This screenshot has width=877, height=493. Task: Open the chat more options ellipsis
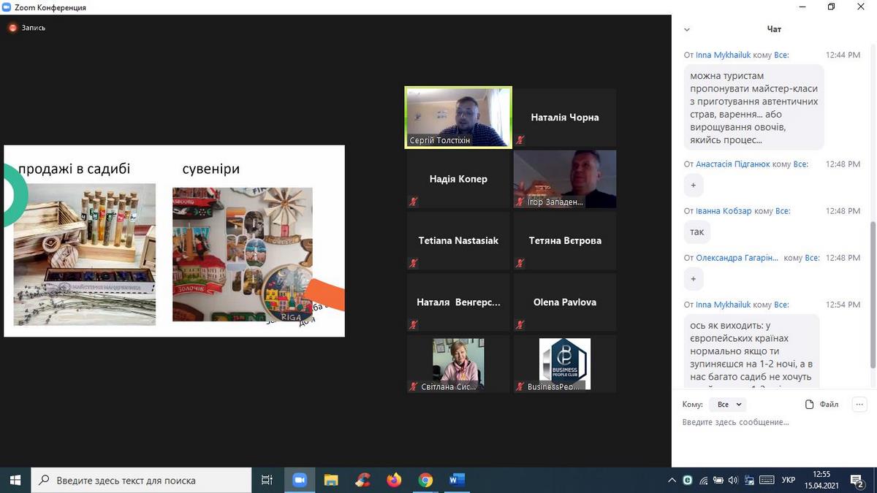859,404
